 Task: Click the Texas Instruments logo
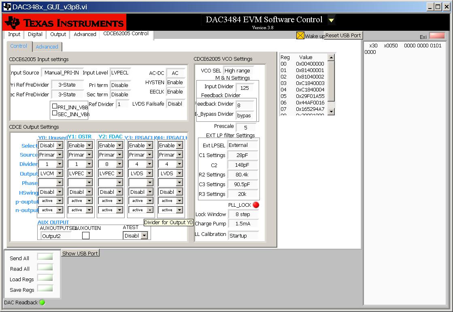coord(64,22)
